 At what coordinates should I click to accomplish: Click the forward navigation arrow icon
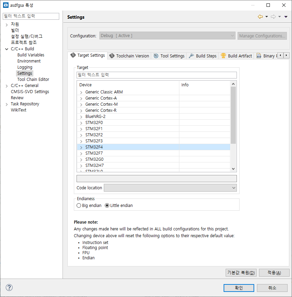point(273,17)
